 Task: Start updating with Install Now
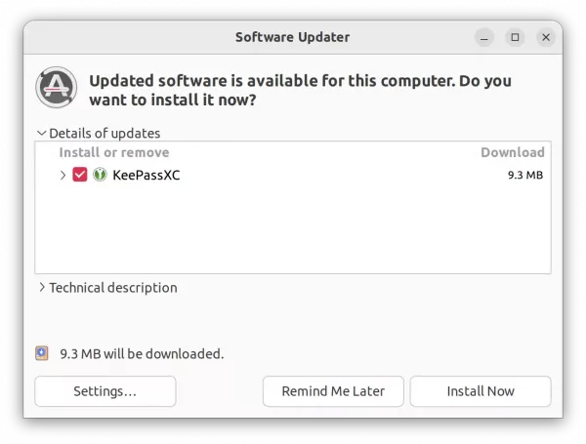(x=481, y=391)
